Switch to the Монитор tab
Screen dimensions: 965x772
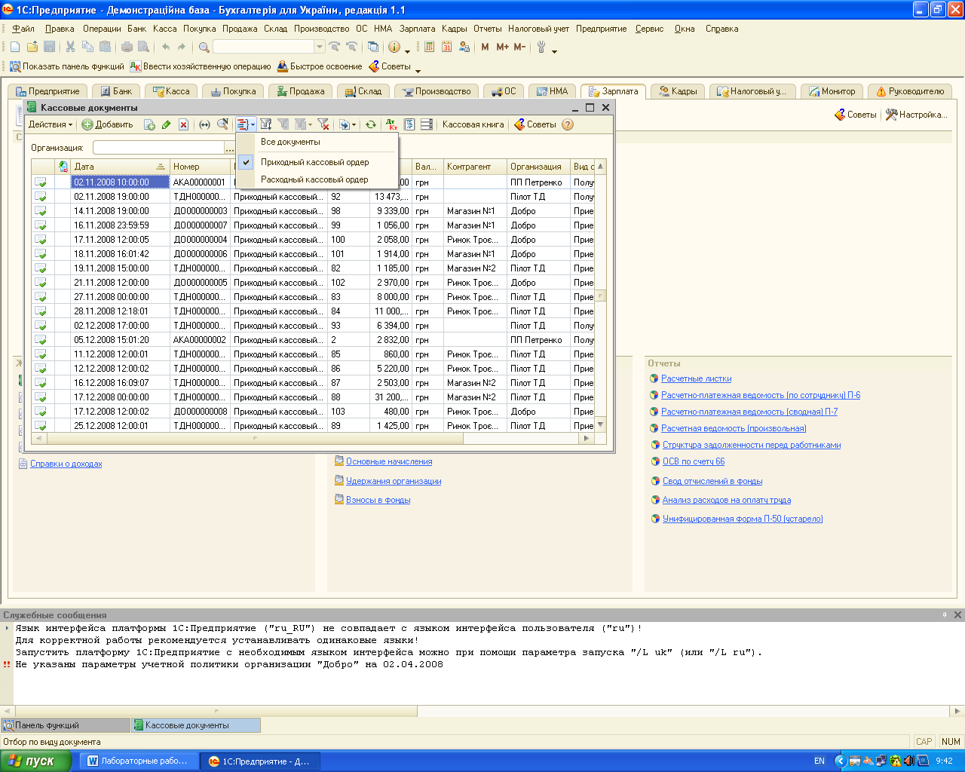point(832,91)
